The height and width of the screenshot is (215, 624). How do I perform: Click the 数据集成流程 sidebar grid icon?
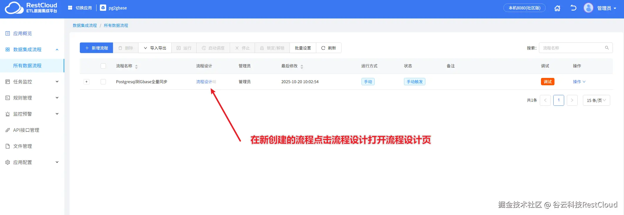pyautogui.click(x=8, y=50)
